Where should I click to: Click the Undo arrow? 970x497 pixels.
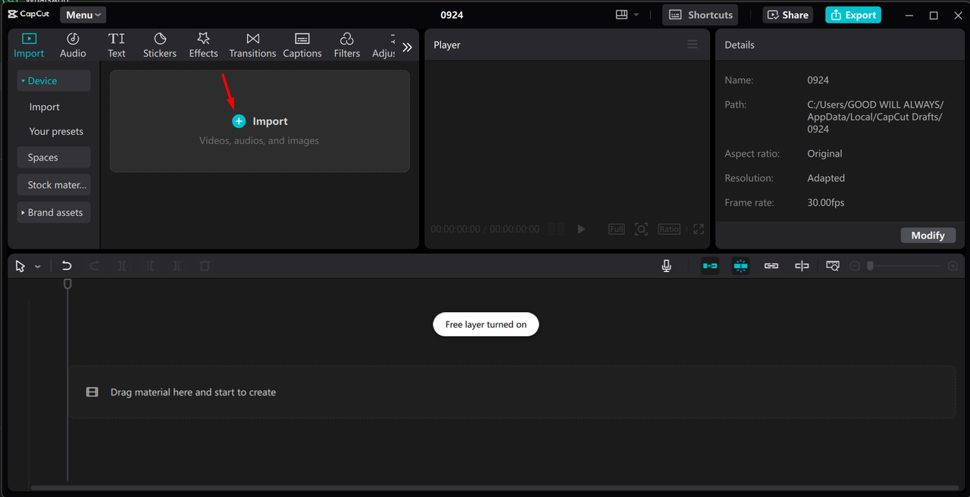pos(67,266)
